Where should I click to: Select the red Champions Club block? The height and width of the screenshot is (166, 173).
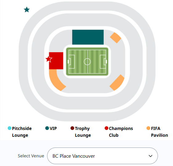(56, 61)
